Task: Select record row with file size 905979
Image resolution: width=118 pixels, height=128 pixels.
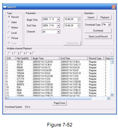Action: (x=58, y=85)
